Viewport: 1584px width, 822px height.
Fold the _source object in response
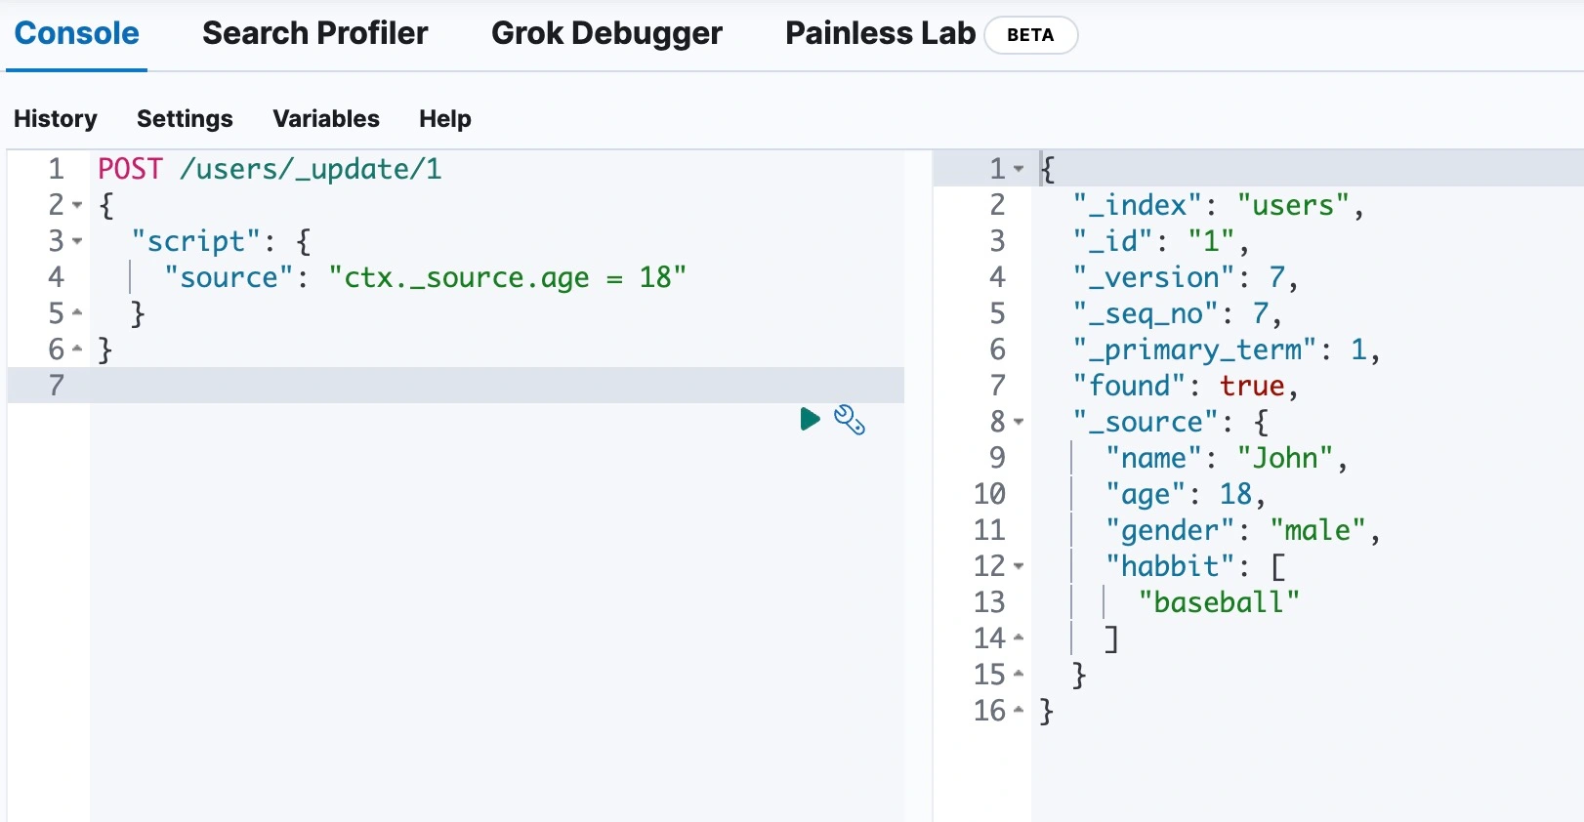[x=1019, y=422]
